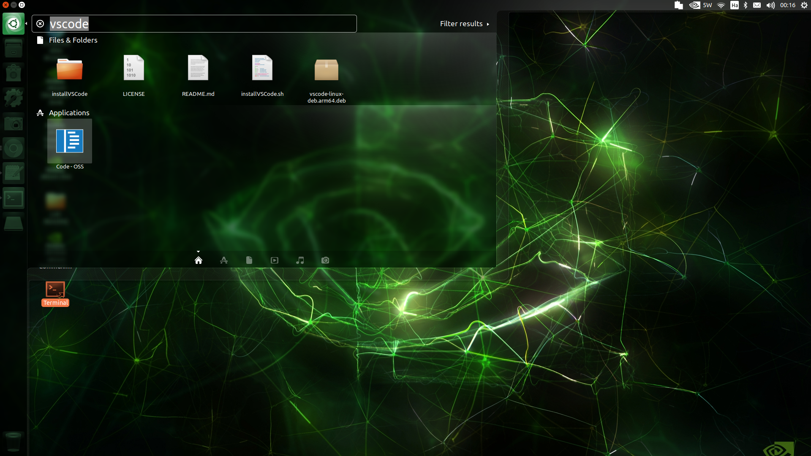
Task: Switch to the Home lens
Action: (198, 260)
